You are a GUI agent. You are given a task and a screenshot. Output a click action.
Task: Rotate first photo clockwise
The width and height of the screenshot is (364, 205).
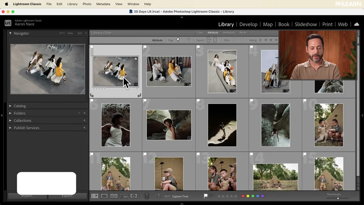(139, 95)
